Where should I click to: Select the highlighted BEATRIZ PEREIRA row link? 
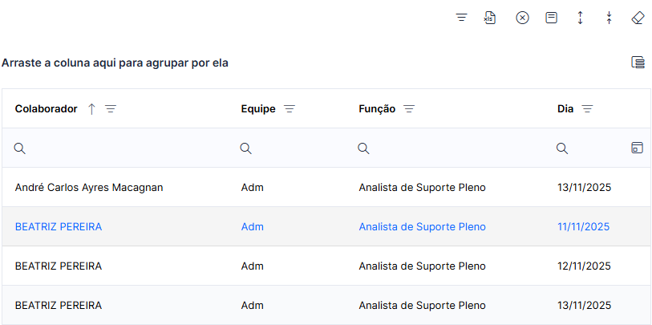tap(59, 227)
